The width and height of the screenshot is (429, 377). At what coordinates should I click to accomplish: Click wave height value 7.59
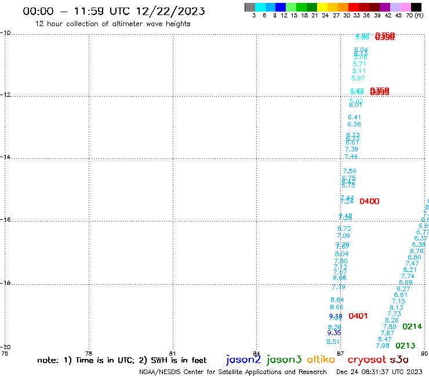pyautogui.click(x=350, y=171)
